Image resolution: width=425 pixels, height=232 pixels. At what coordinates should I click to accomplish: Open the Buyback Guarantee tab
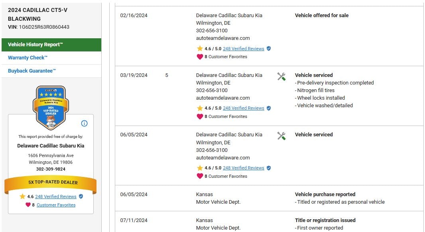[32, 71]
